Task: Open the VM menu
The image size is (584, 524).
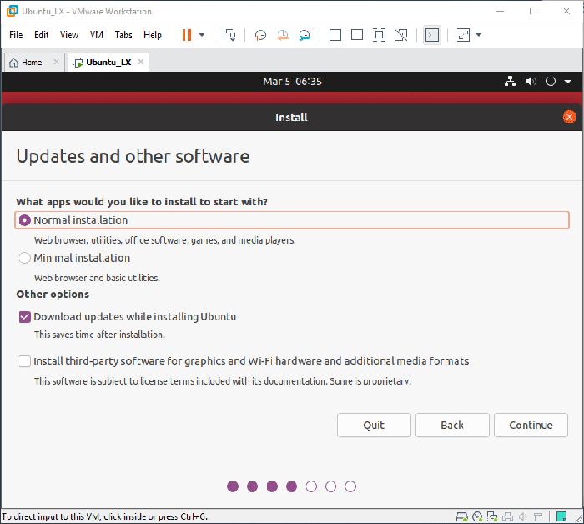Action: 97,35
